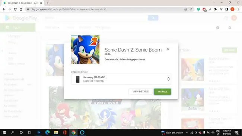
Task: Show hidden system tray icons
Action: pos(187,132)
